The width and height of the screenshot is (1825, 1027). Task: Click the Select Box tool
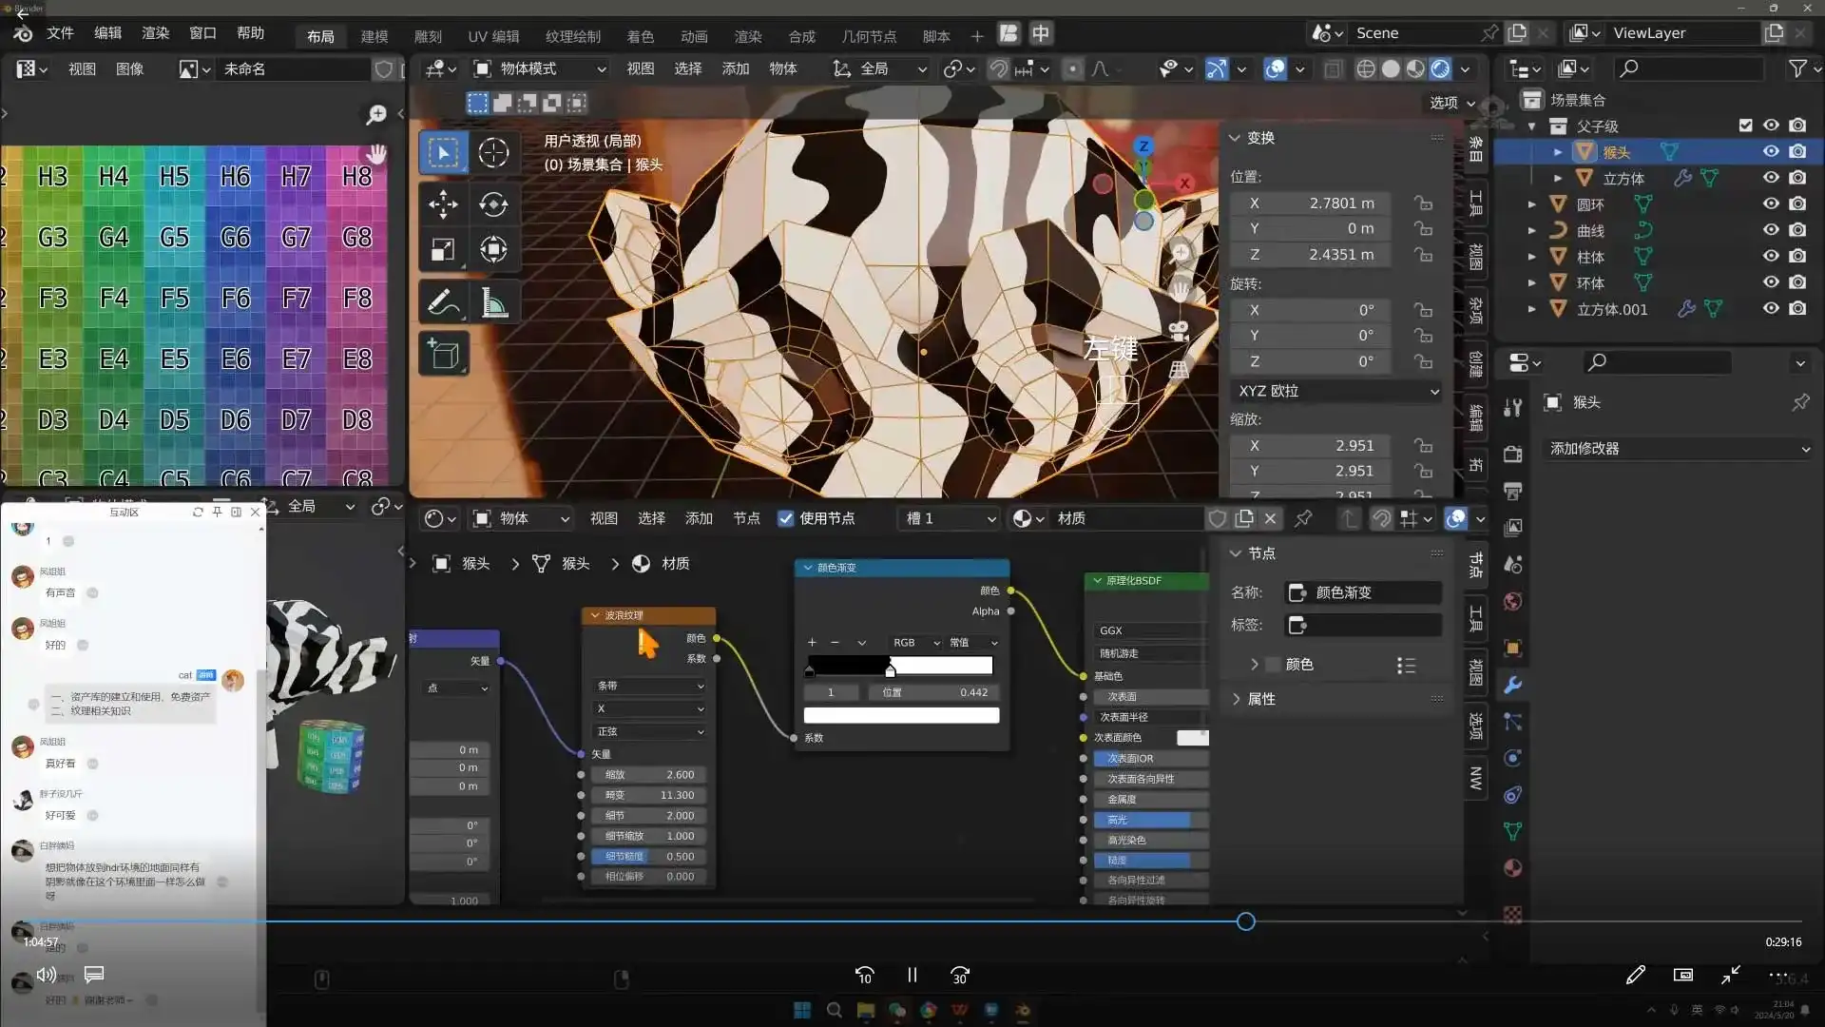pos(443,153)
